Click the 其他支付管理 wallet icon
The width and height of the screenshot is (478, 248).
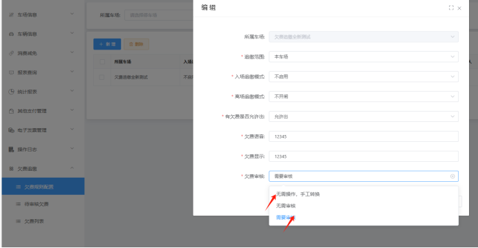click(11, 111)
